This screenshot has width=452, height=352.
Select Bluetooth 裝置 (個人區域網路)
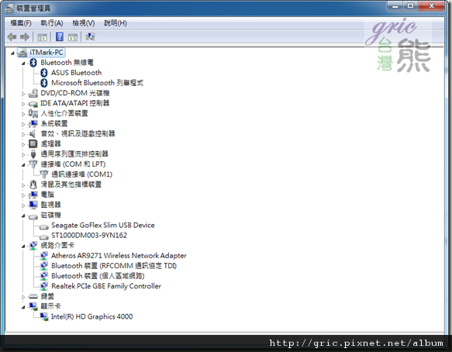98,276
